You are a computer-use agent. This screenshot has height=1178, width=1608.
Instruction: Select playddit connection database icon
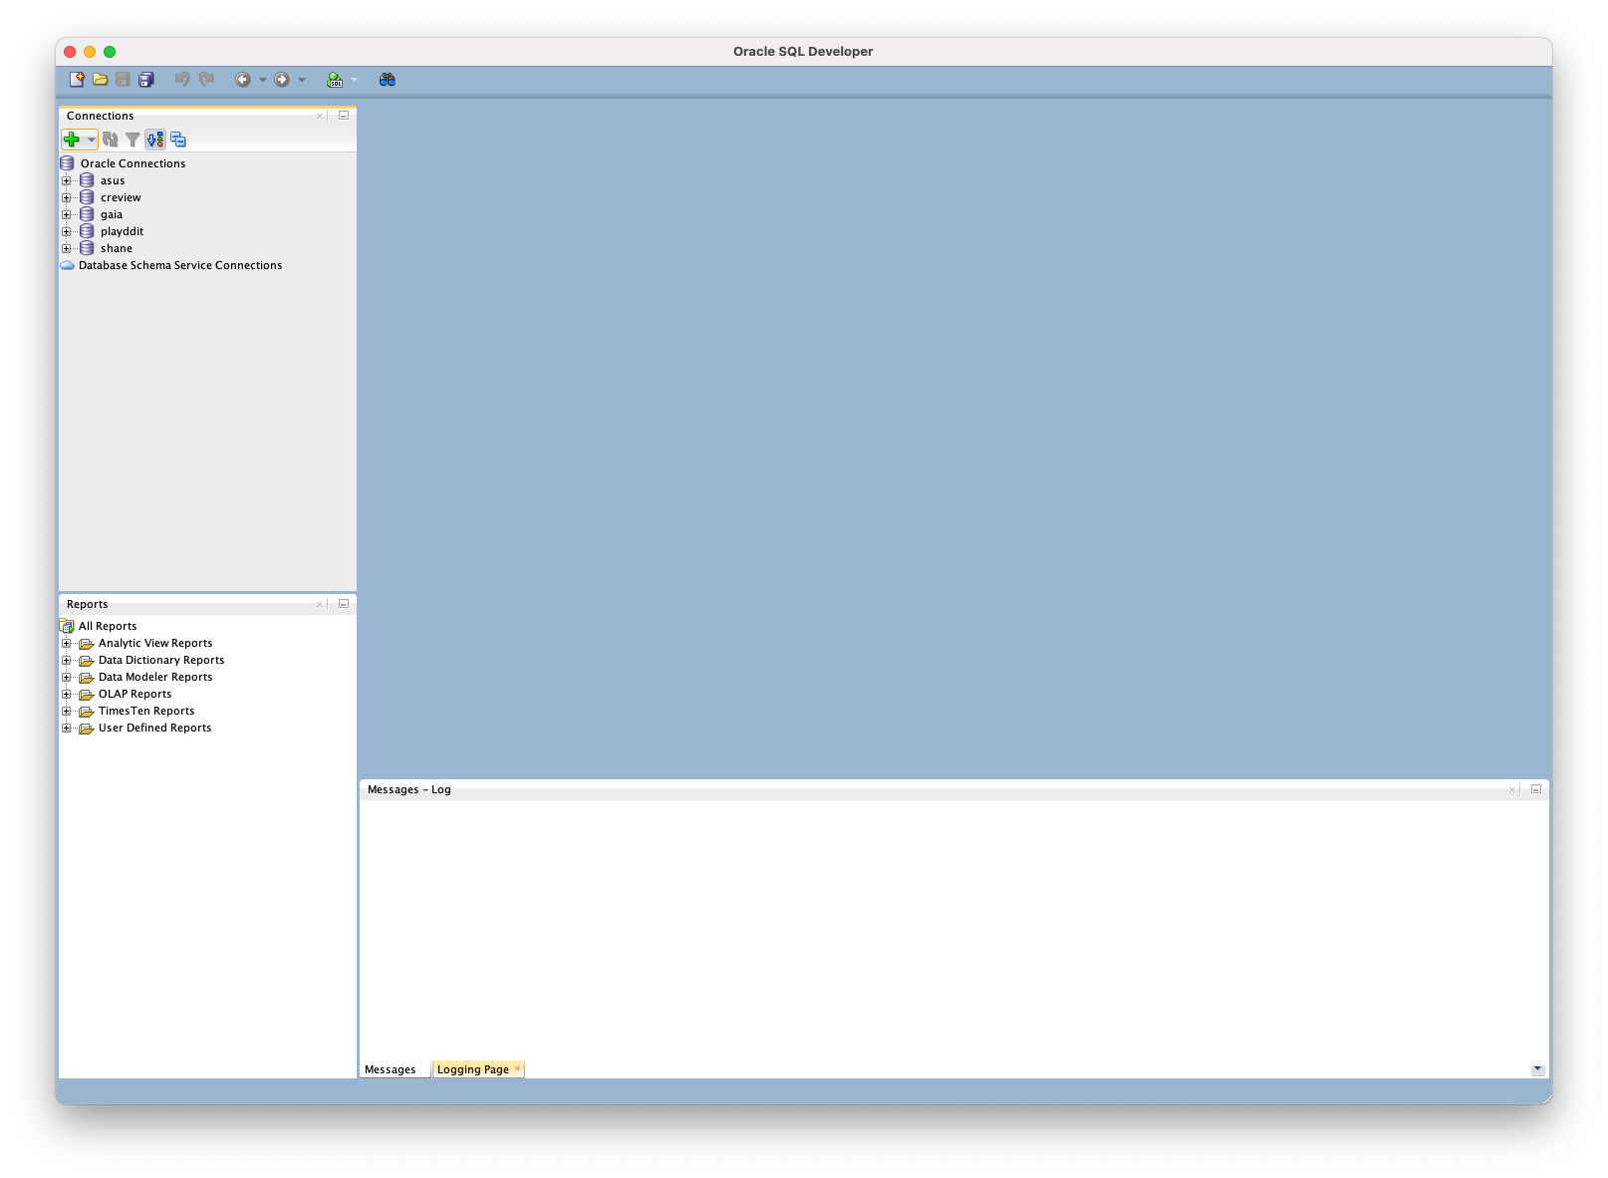87,231
